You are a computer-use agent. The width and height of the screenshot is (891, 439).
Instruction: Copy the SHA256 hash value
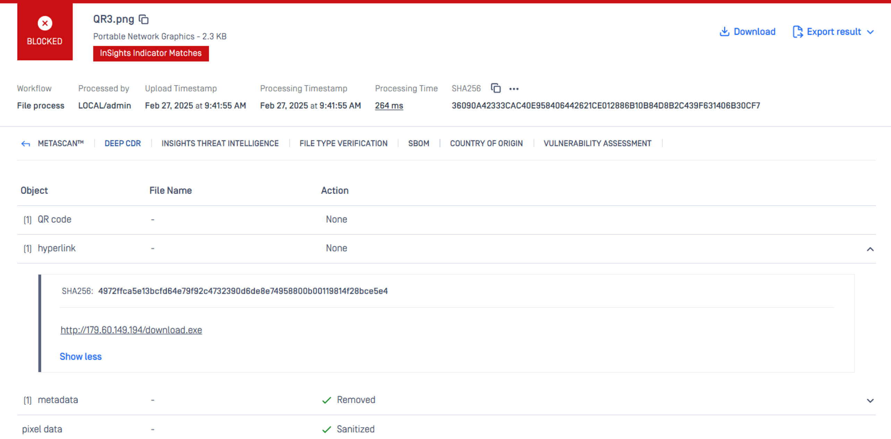click(x=496, y=88)
